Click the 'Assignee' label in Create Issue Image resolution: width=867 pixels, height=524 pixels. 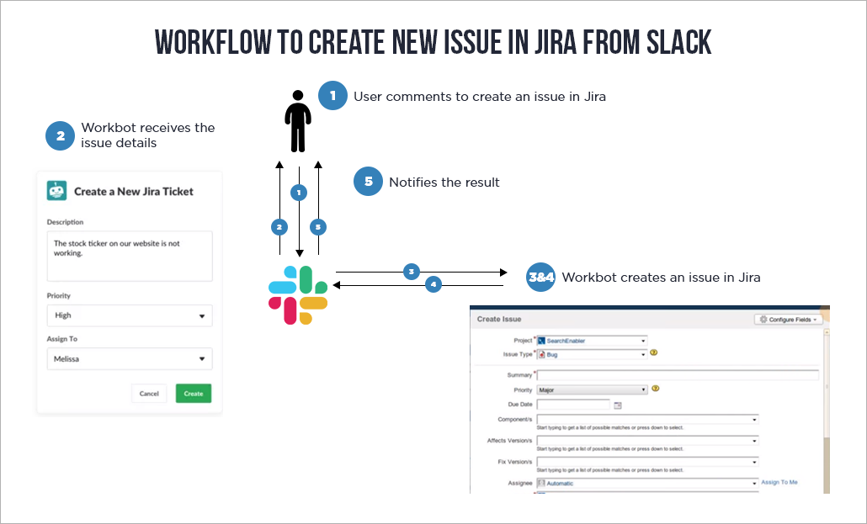519,483
